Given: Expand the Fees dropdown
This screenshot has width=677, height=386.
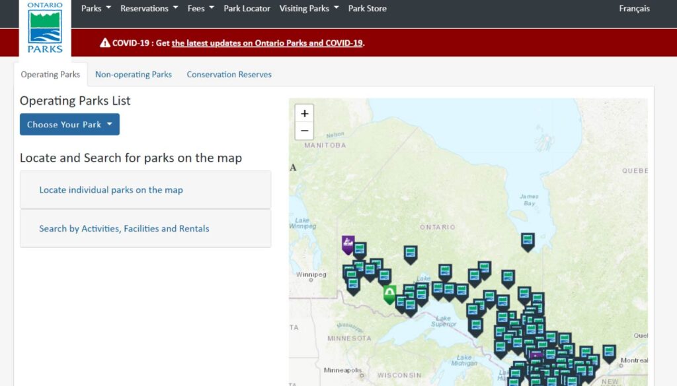Looking at the screenshot, I should click(x=200, y=9).
